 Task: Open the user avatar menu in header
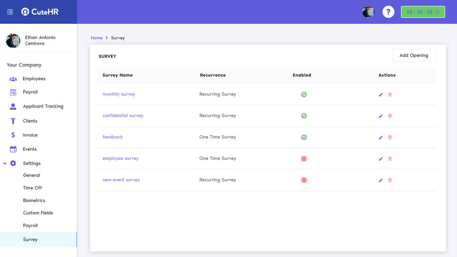click(368, 12)
